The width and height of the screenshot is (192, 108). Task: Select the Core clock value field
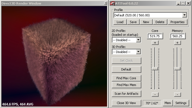coord(155,36)
